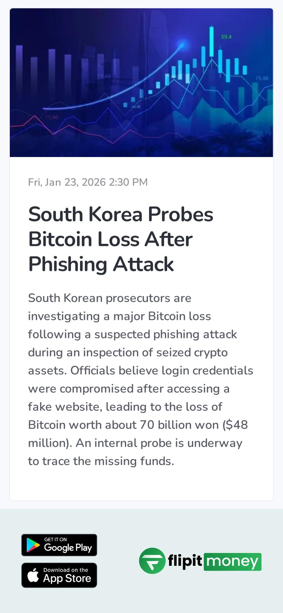Click the flipit money brand link

200,561
